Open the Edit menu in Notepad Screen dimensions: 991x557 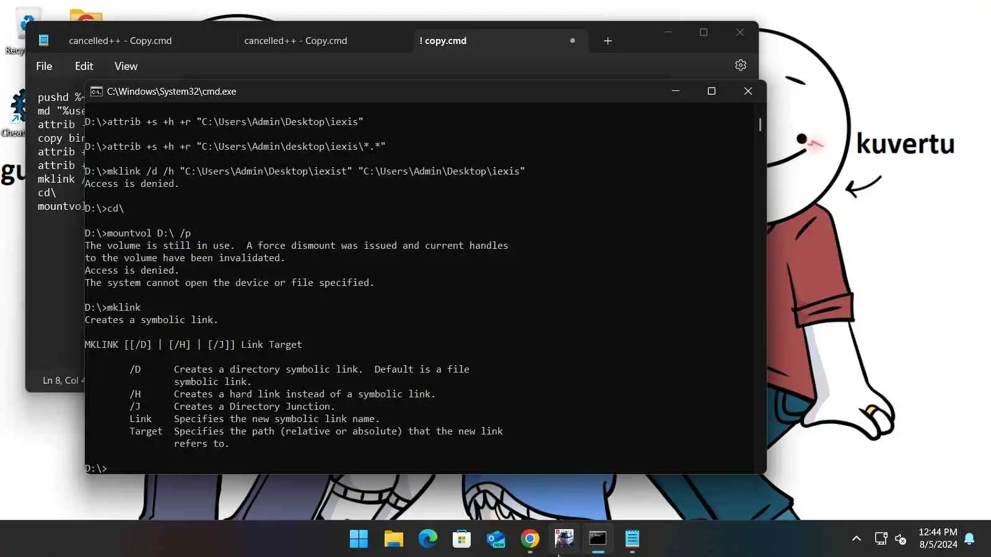[x=84, y=66]
